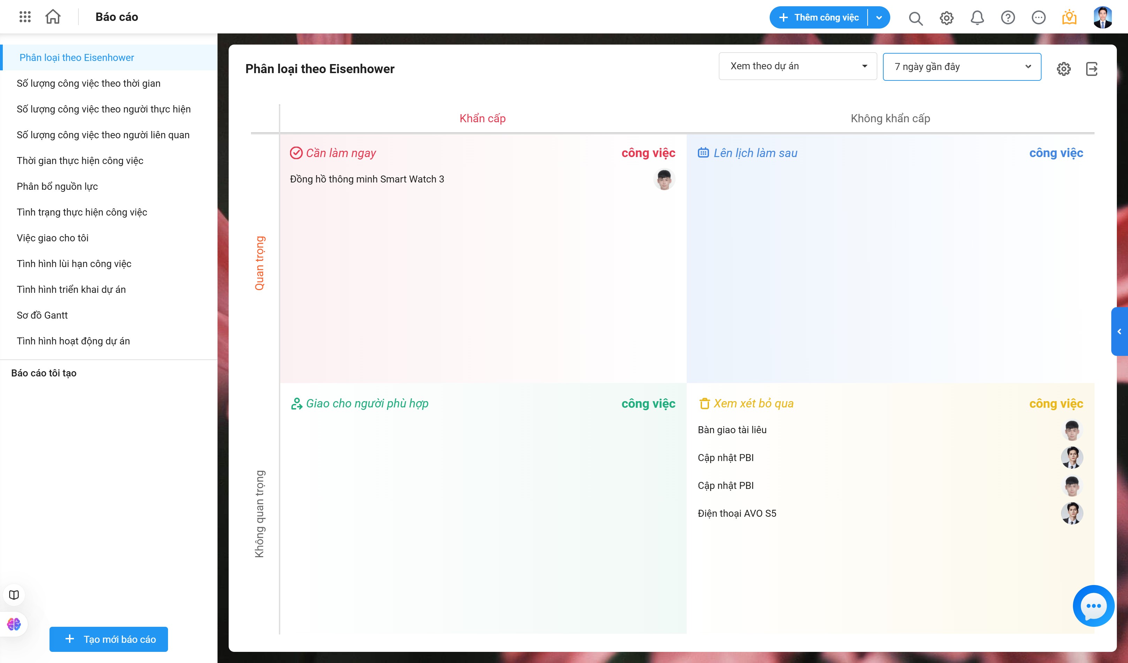Open the chat bubble widget

(x=1093, y=606)
